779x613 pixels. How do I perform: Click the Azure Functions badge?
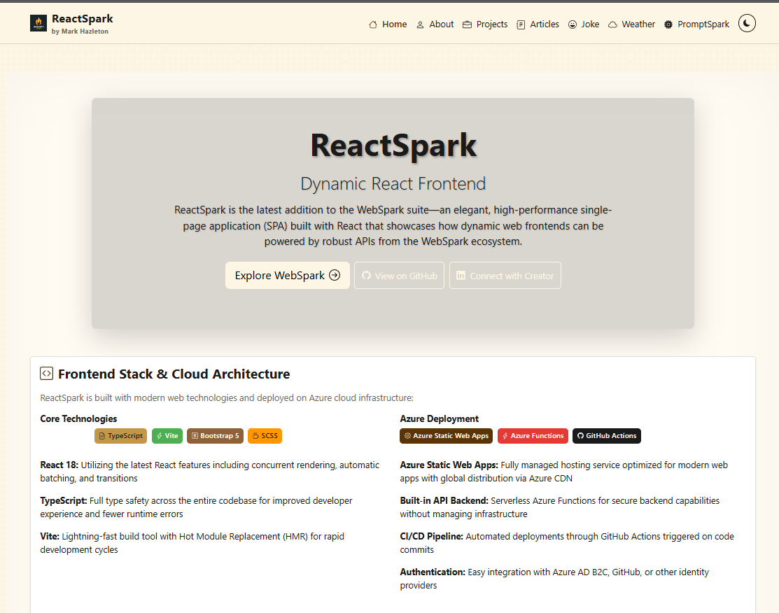tap(533, 435)
